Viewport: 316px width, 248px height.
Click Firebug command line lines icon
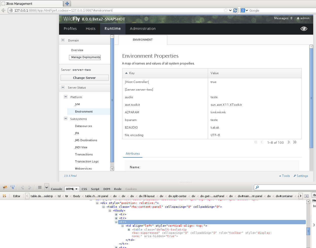40,188
